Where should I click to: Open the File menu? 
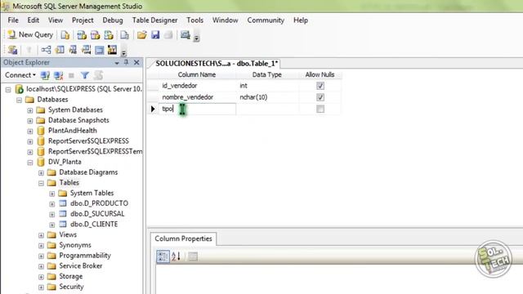tap(13, 20)
